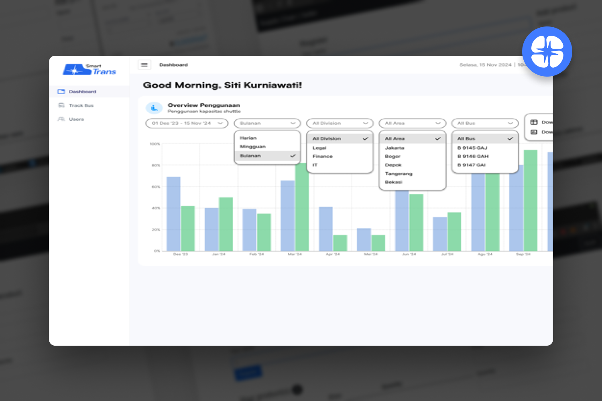Select Jakarta in the area list
The width and height of the screenshot is (602, 401).
pos(395,148)
